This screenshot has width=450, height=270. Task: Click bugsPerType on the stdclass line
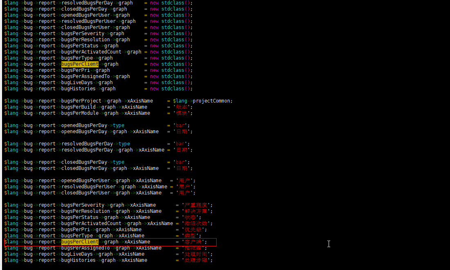(x=77, y=58)
